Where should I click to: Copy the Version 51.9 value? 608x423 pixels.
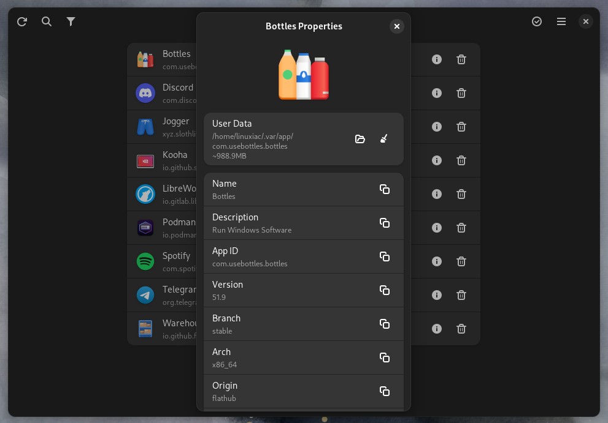[384, 290]
